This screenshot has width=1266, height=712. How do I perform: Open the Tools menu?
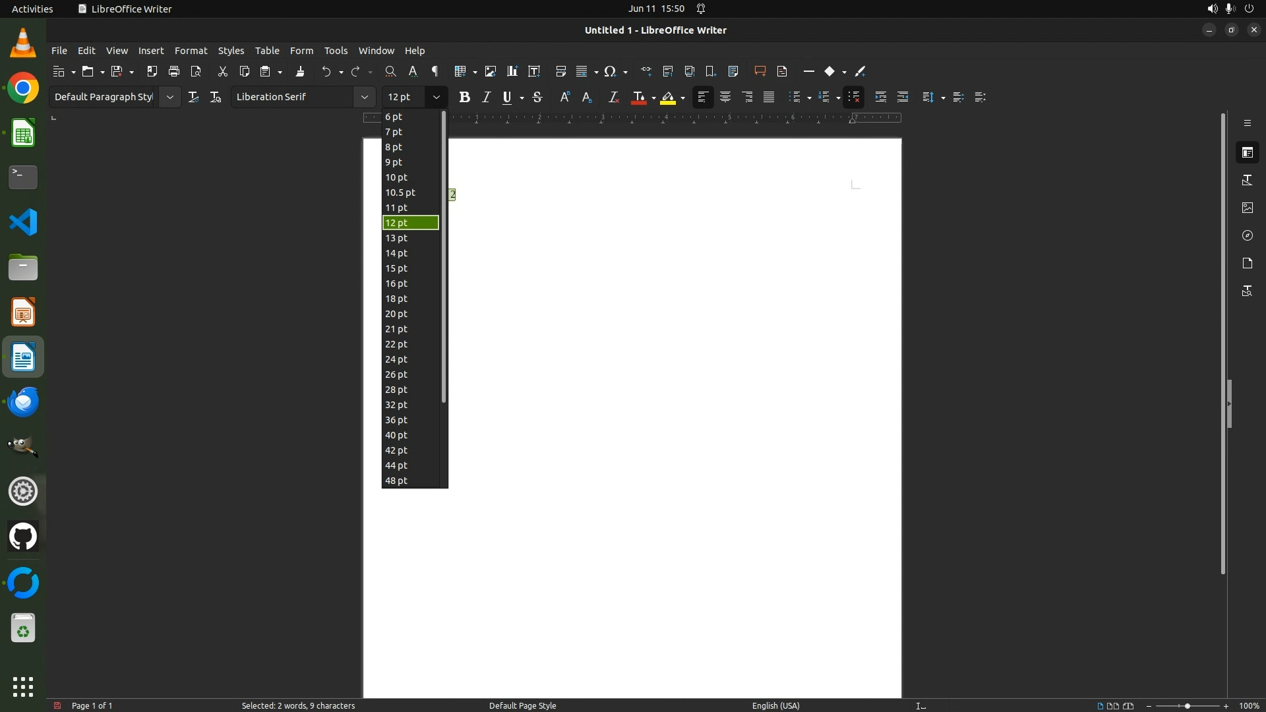335,51
